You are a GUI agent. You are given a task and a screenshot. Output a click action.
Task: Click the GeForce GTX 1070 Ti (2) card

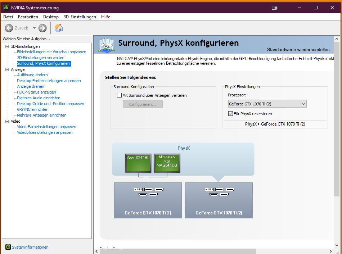(219, 200)
